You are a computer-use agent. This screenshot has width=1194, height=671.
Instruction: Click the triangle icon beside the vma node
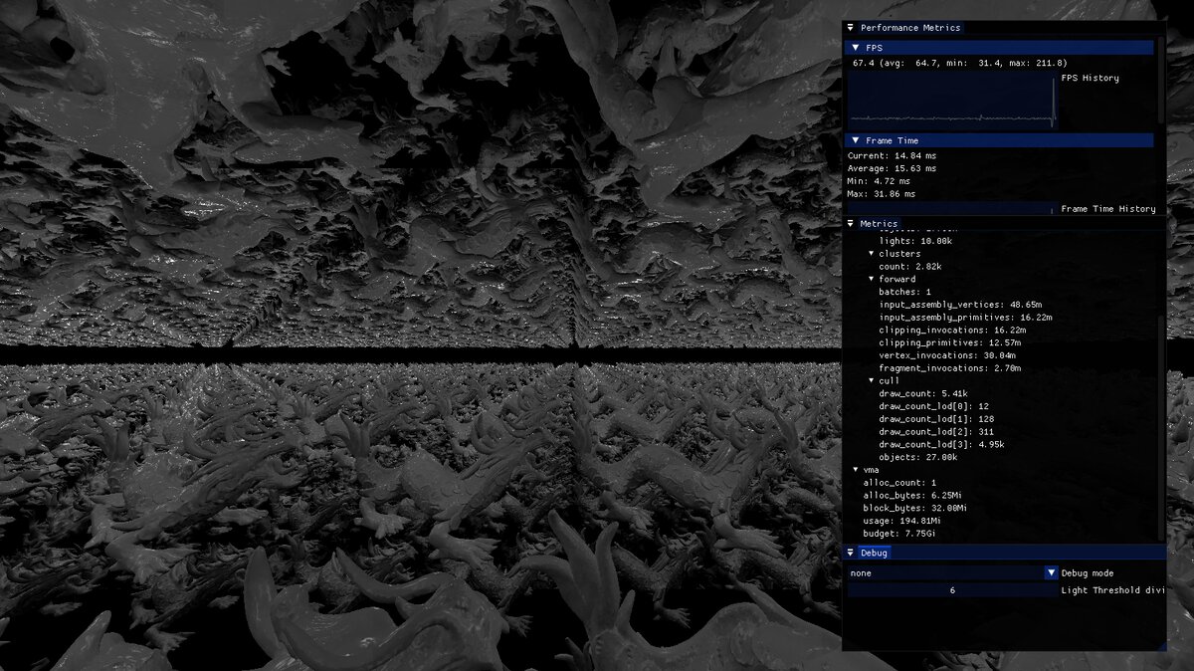point(856,470)
